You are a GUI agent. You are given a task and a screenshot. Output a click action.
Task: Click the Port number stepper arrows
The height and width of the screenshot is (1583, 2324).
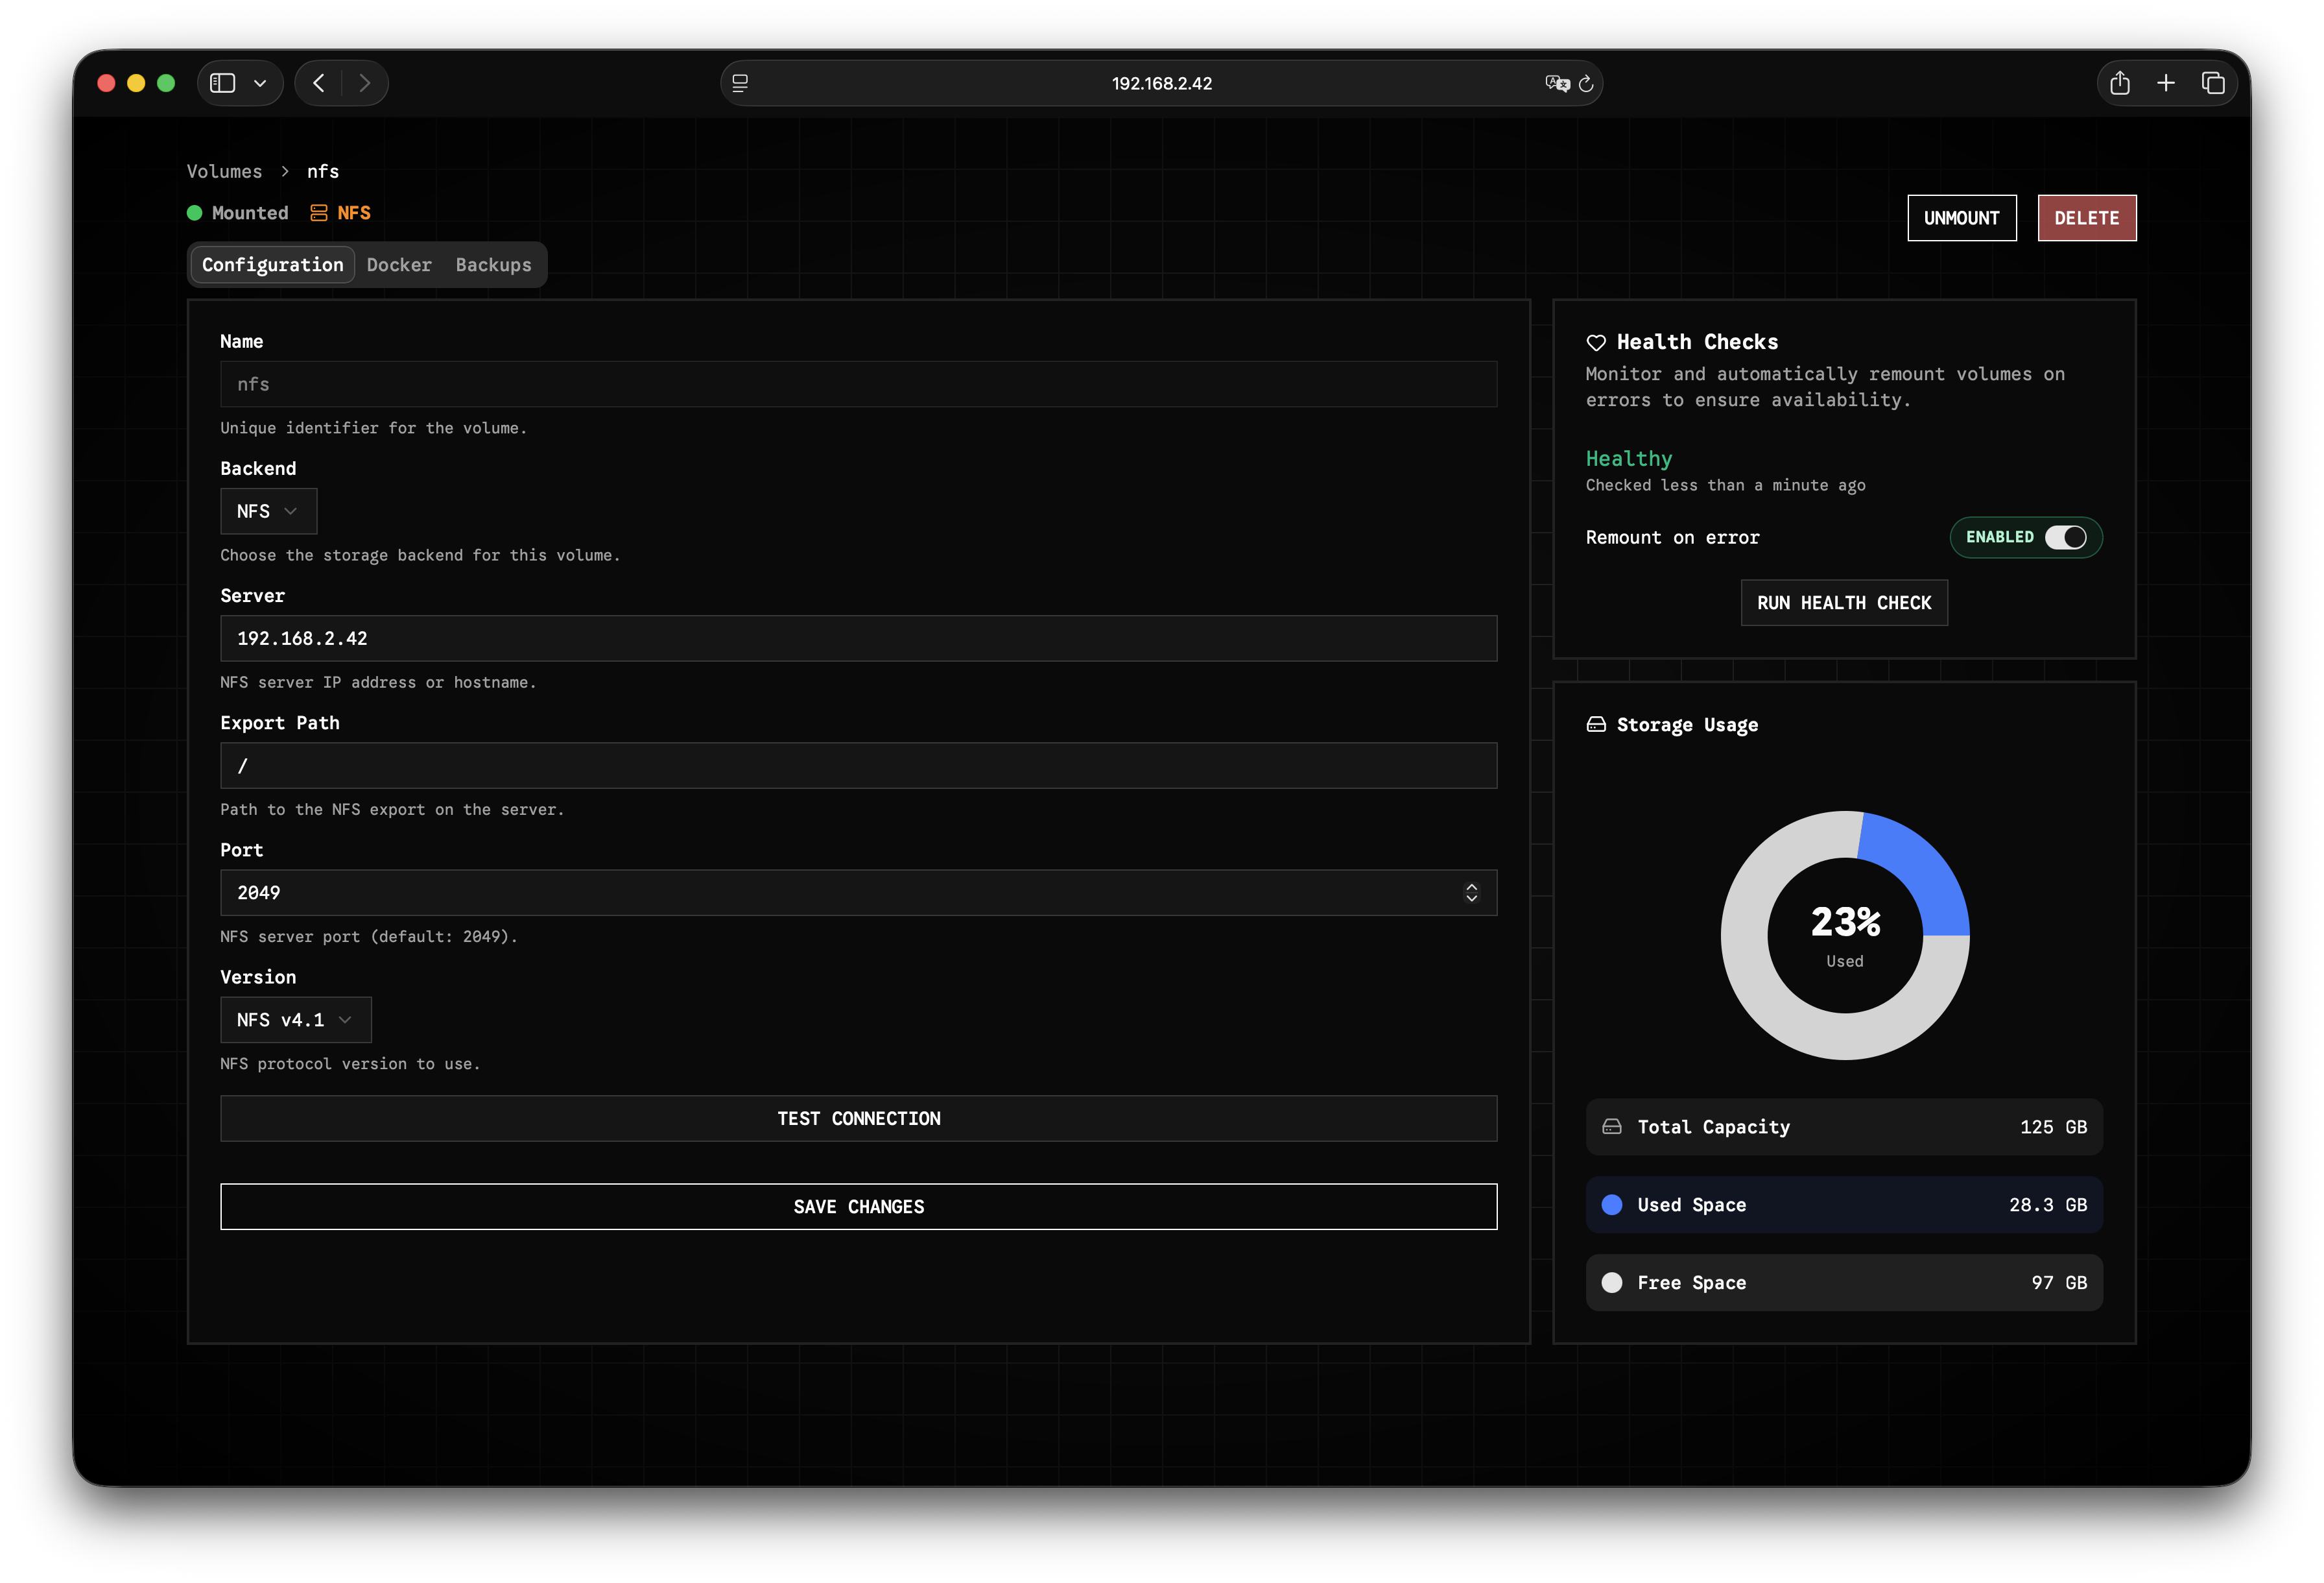[1471, 893]
